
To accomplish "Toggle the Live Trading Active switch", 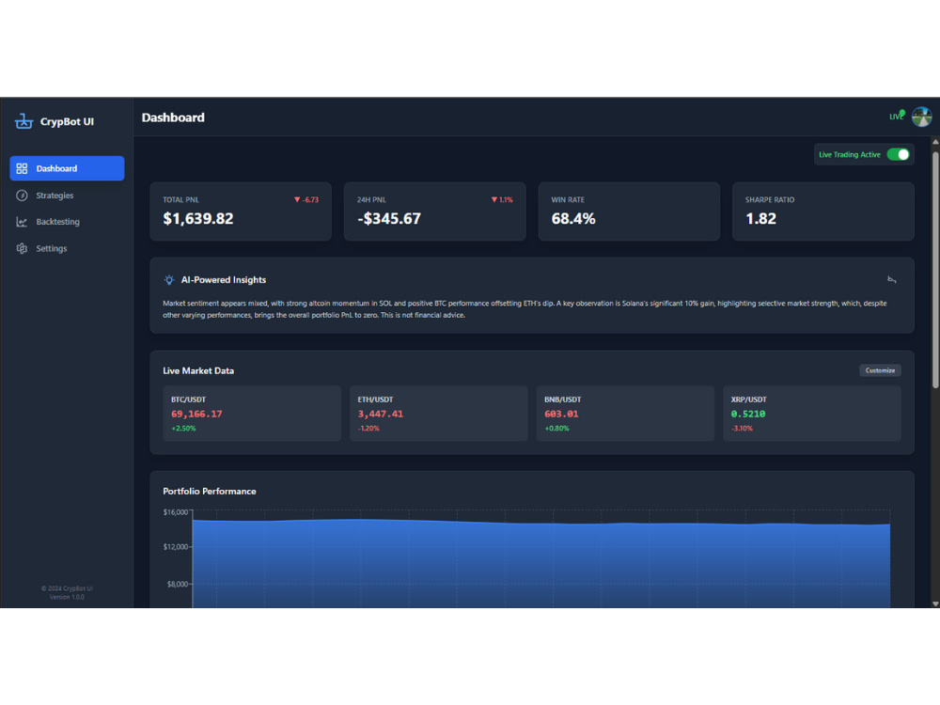I will 898,155.
